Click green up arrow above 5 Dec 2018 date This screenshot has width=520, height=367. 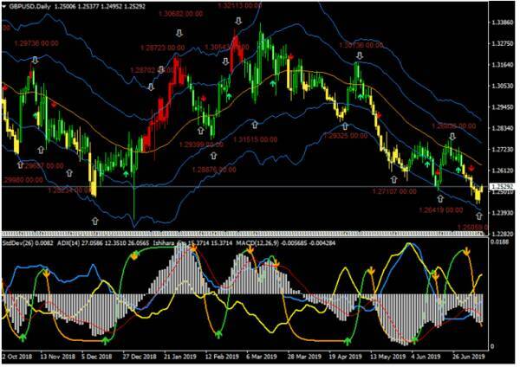coord(105,340)
